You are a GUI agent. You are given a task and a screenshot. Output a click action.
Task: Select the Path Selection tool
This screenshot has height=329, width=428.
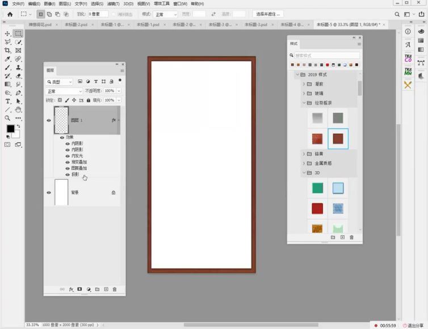(x=18, y=101)
